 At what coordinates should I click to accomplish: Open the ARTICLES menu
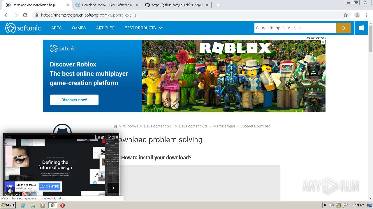[x=105, y=28]
